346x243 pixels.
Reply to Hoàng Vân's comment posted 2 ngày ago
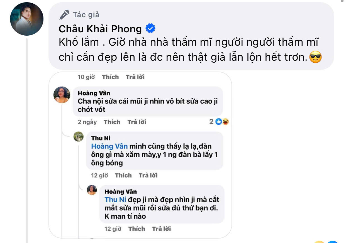(x=137, y=122)
